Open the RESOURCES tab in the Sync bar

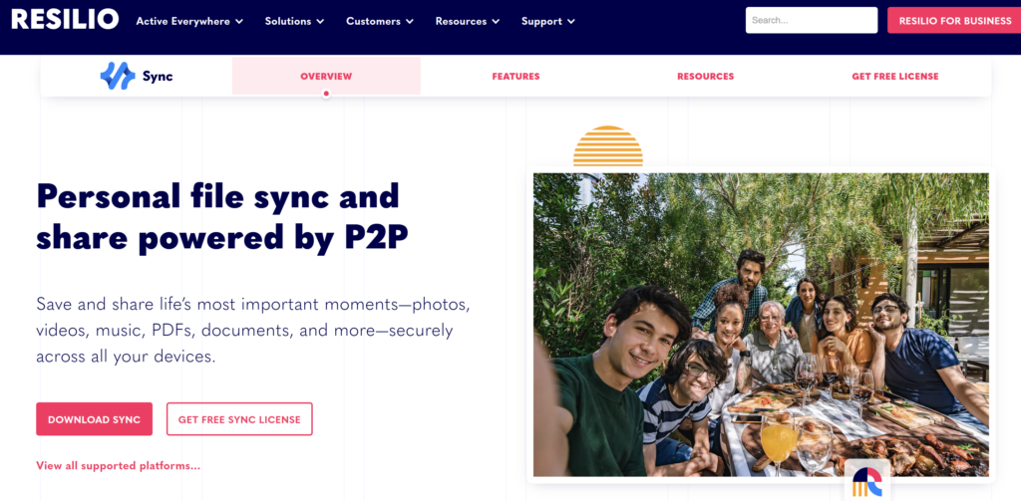point(705,76)
